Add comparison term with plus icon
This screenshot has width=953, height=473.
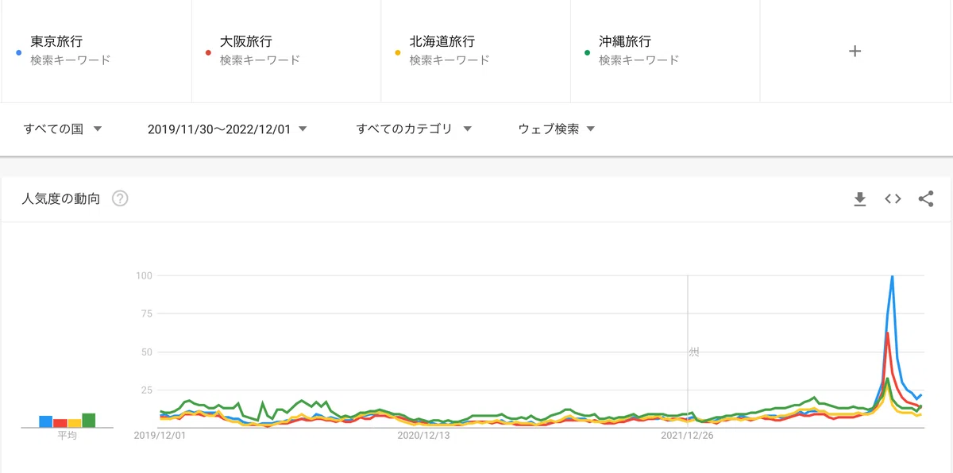[855, 51]
